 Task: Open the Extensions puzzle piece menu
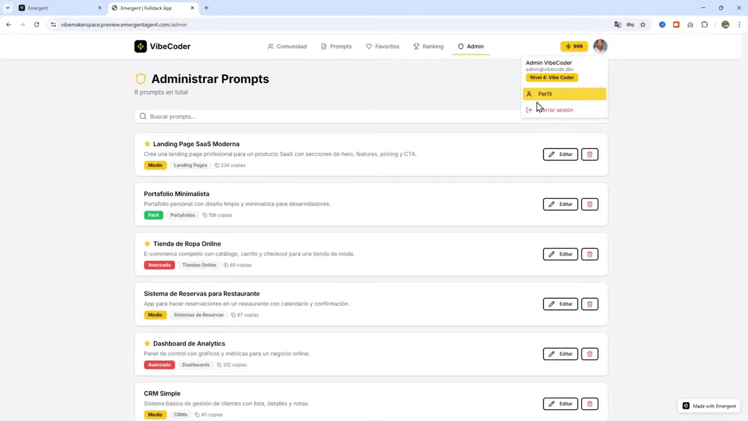tap(704, 25)
